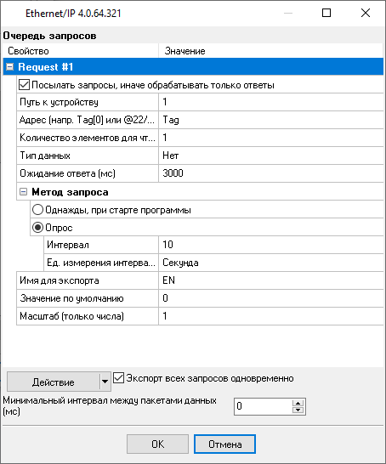The height and width of the screenshot is (464, 386).
Task: Edit the export name value EN
Action: coord(271,280)
